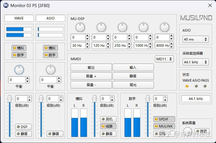Click the 背光 backlight button
The height and width of the screenshot is (143, 216).
coord(133,85)
